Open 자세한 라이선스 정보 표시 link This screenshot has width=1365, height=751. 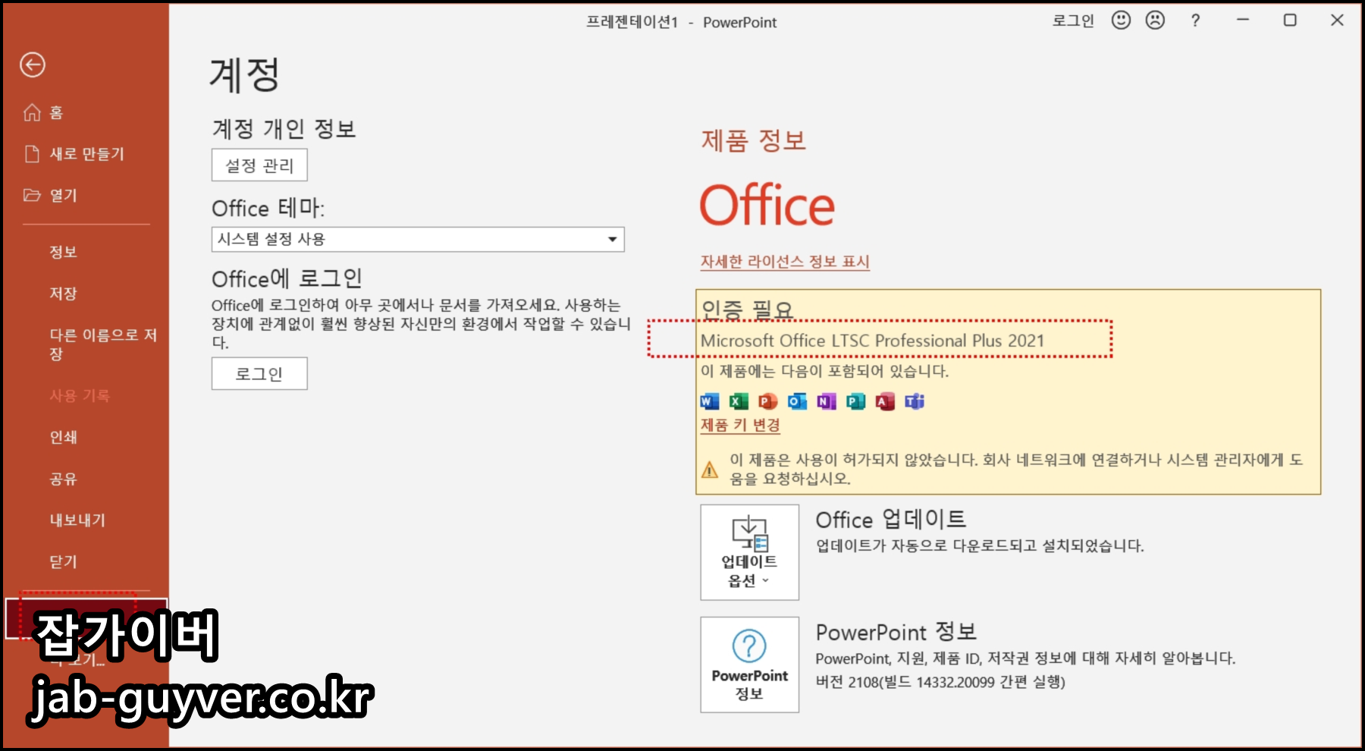click(785, 262)
